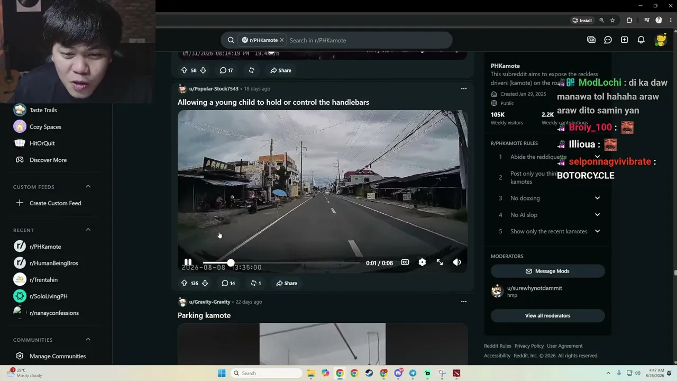Screen dimensions: 677x381
Task: Open Reddit chat icon
Action: click(608, 40)
